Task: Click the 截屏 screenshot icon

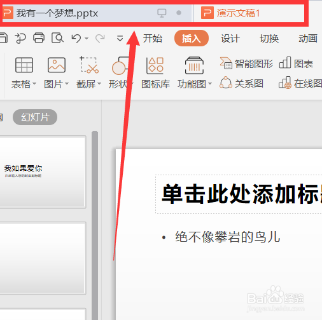Action: pos(89,65)
